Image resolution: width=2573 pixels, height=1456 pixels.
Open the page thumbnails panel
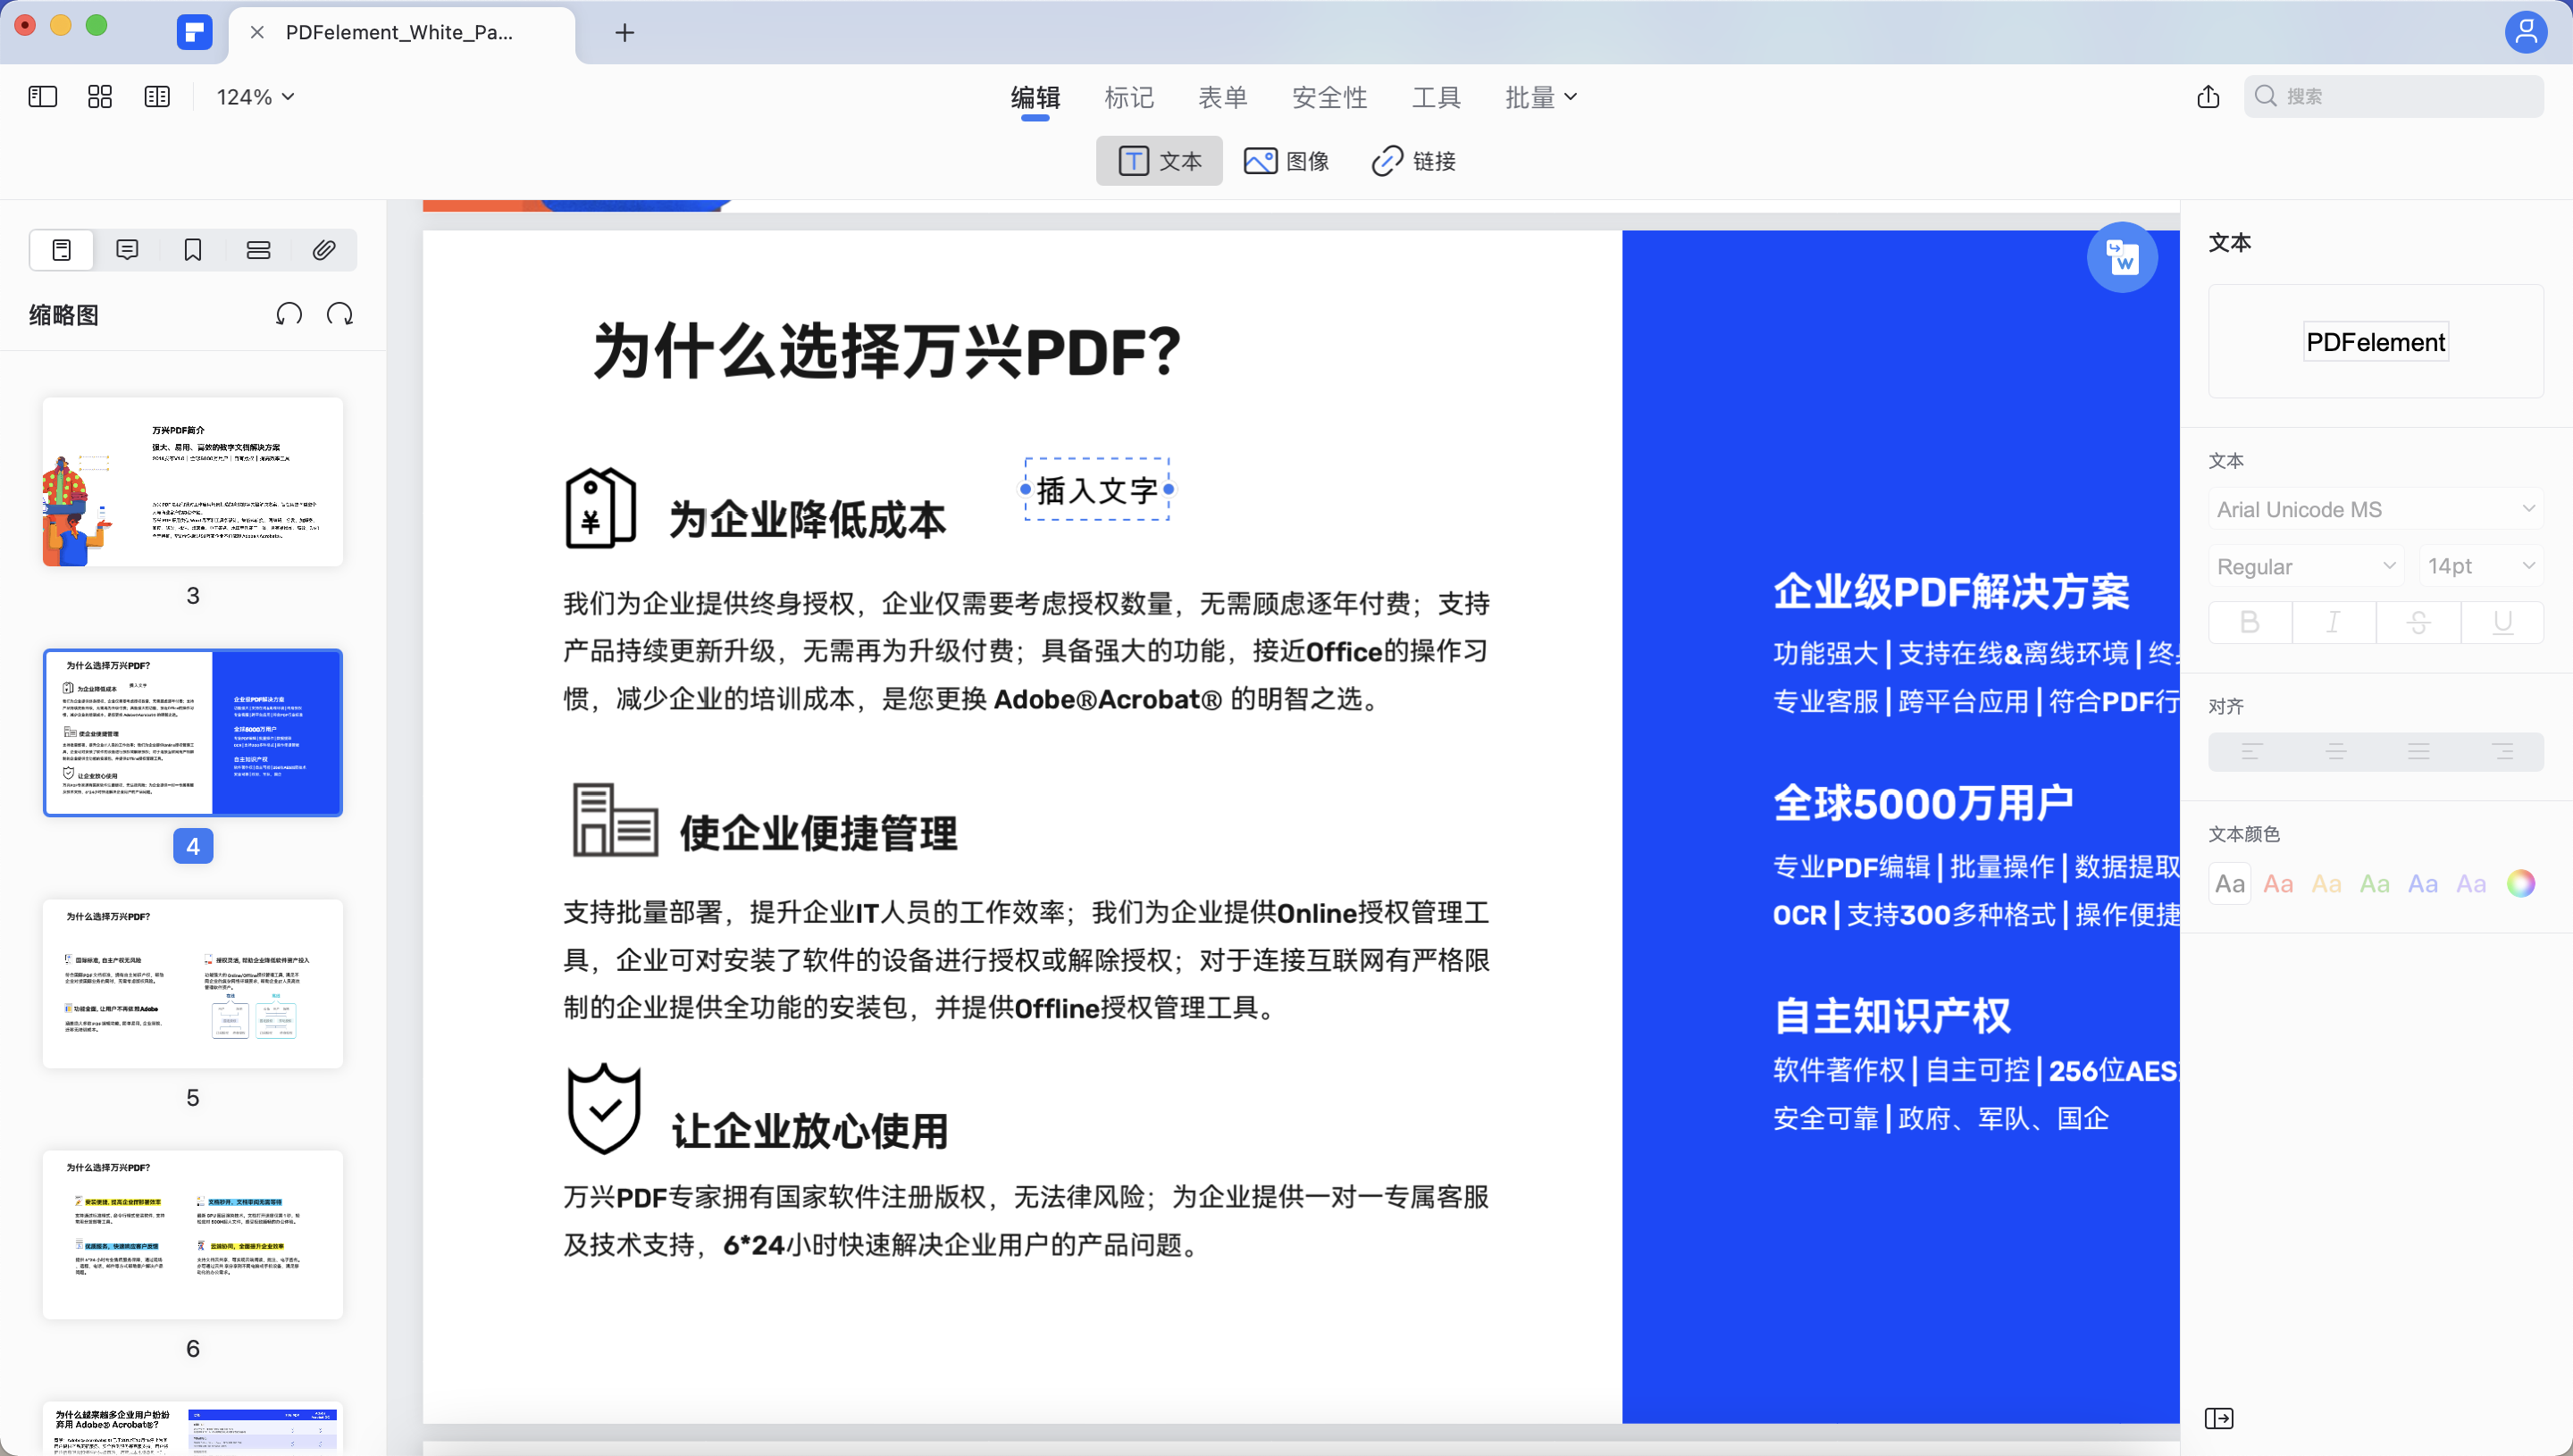(x=60, y=249)
